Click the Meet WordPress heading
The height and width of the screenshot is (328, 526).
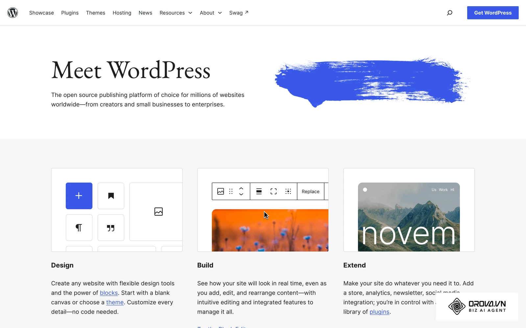(131, 70)
